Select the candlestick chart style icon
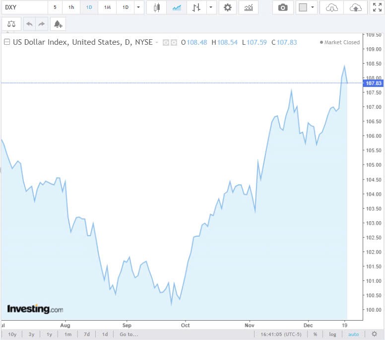Image resolution: width=385 pixels, height=340 pixels. click(x=157, y=7)
